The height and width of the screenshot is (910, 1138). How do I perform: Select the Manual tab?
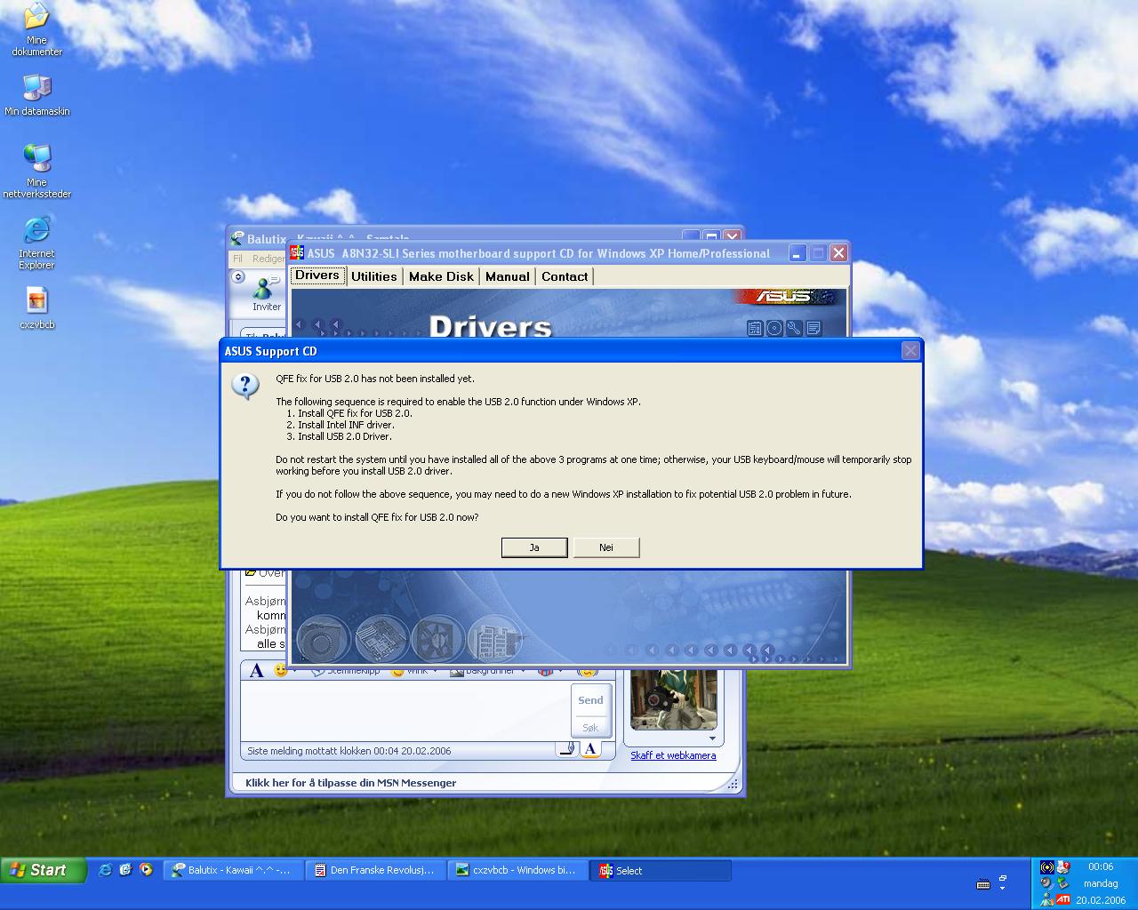point(507,276)
